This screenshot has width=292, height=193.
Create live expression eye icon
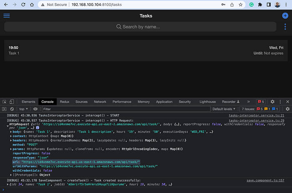tap(35, 109)
